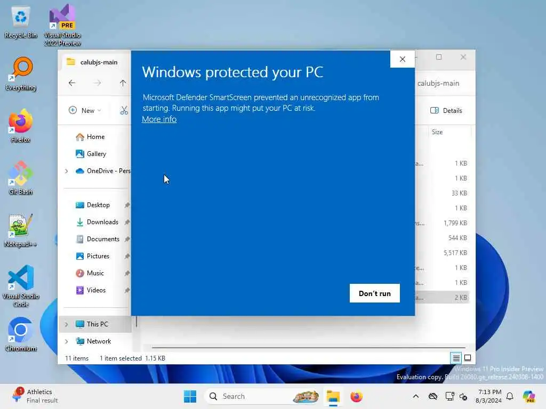
Task: Open Pictures quick access folder
Action: pyautogui.click(x=93, y=256)
